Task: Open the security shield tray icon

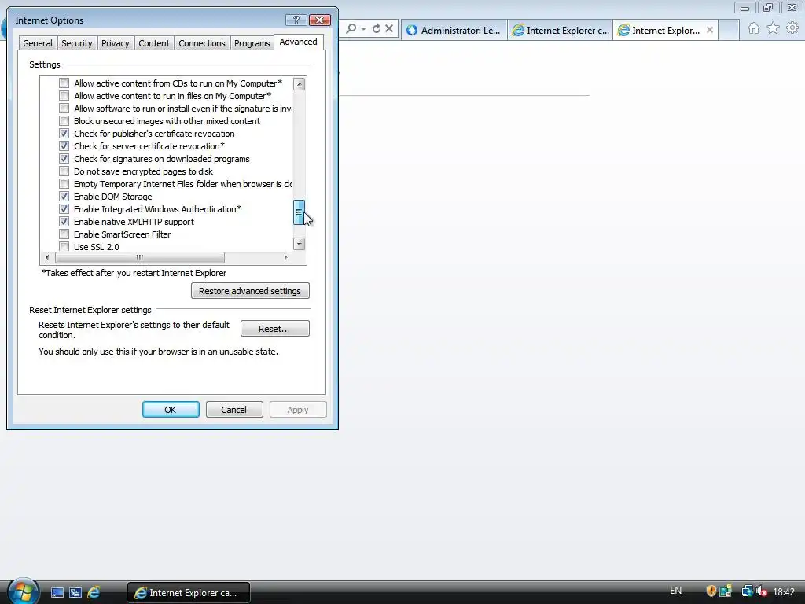Action: pyautogui.click(x=711, y=591)
